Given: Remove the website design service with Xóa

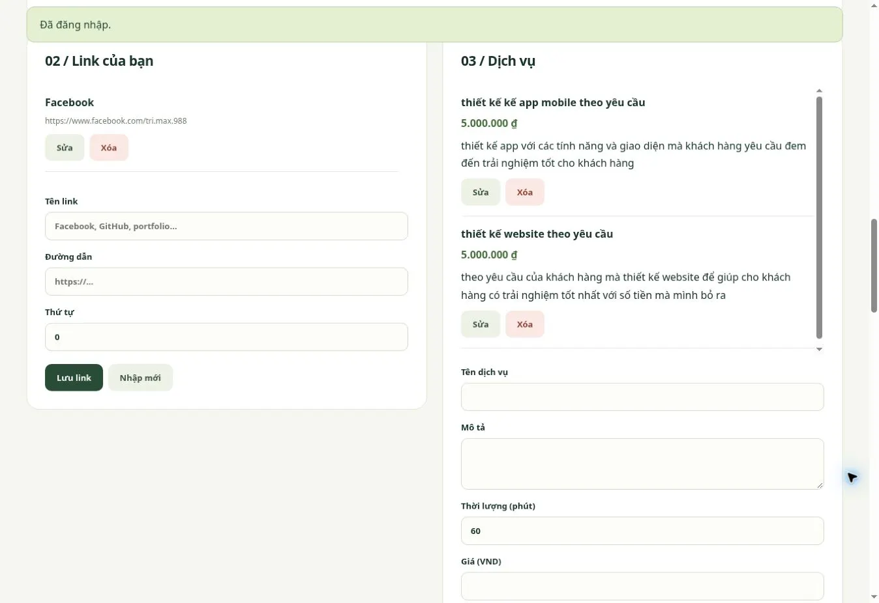Looking at the screenshot, I should click(x=525, y=324).
